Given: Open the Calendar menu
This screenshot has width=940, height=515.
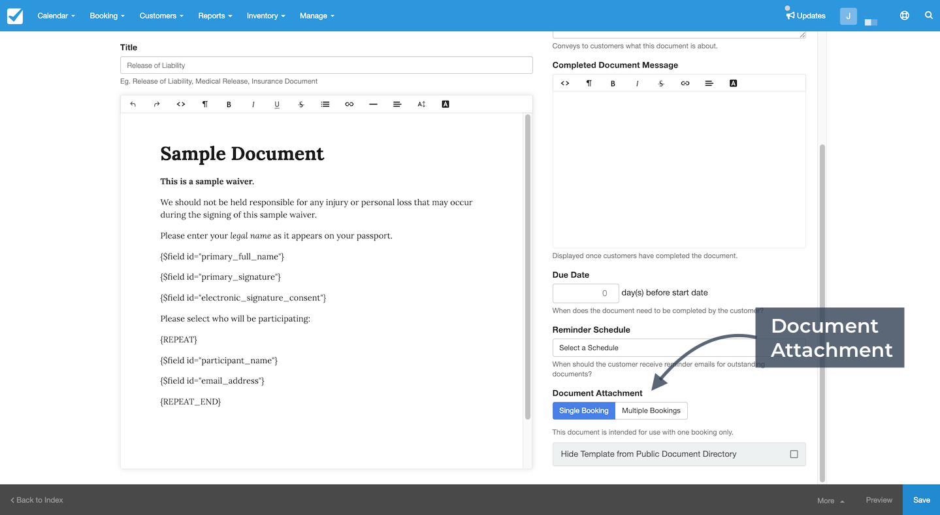Looking at the screenshot, I should [56, 16].
